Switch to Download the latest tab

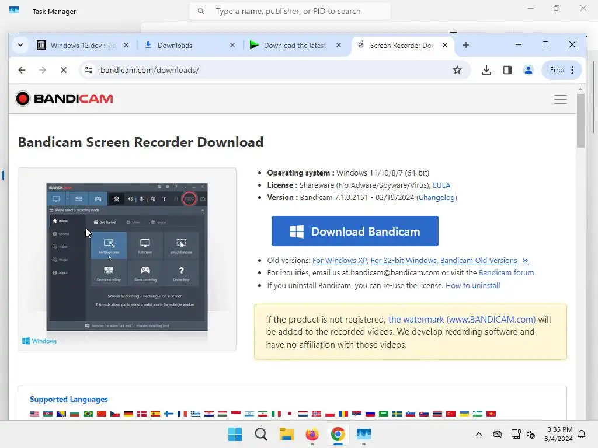point(295,45)
